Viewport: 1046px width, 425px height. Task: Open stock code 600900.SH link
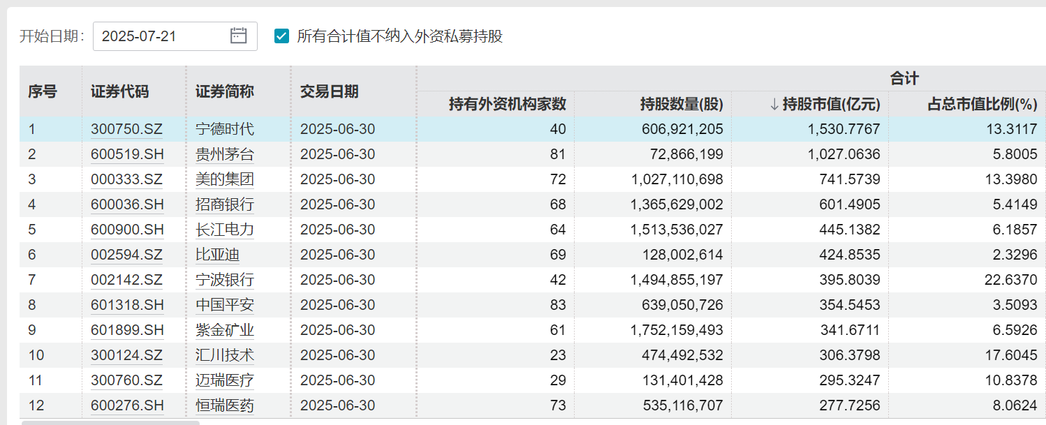click(126, 230)
